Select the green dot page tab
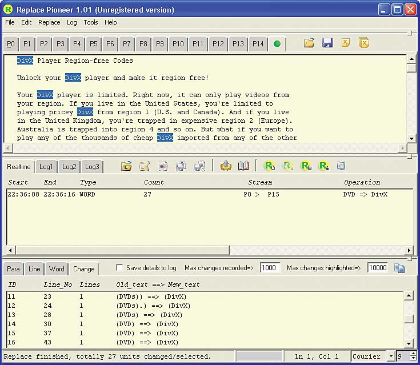The image size is (420, 365). coord(277,43)
